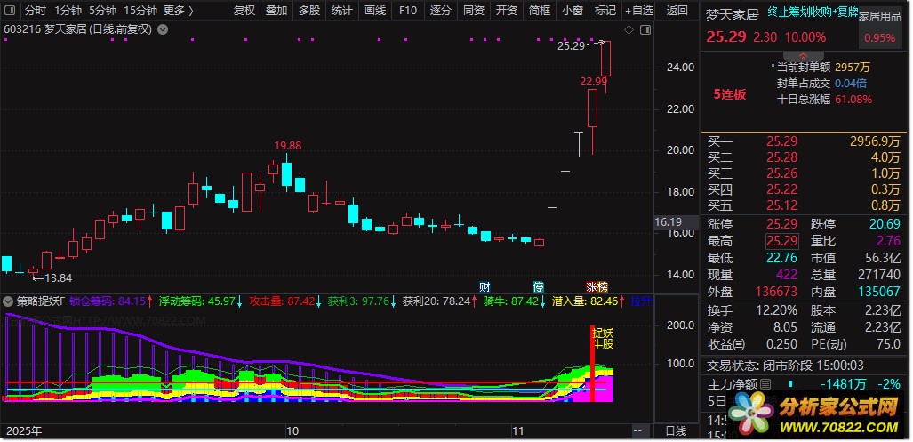Switch to 分时 intraday view

tap(35, 11)
